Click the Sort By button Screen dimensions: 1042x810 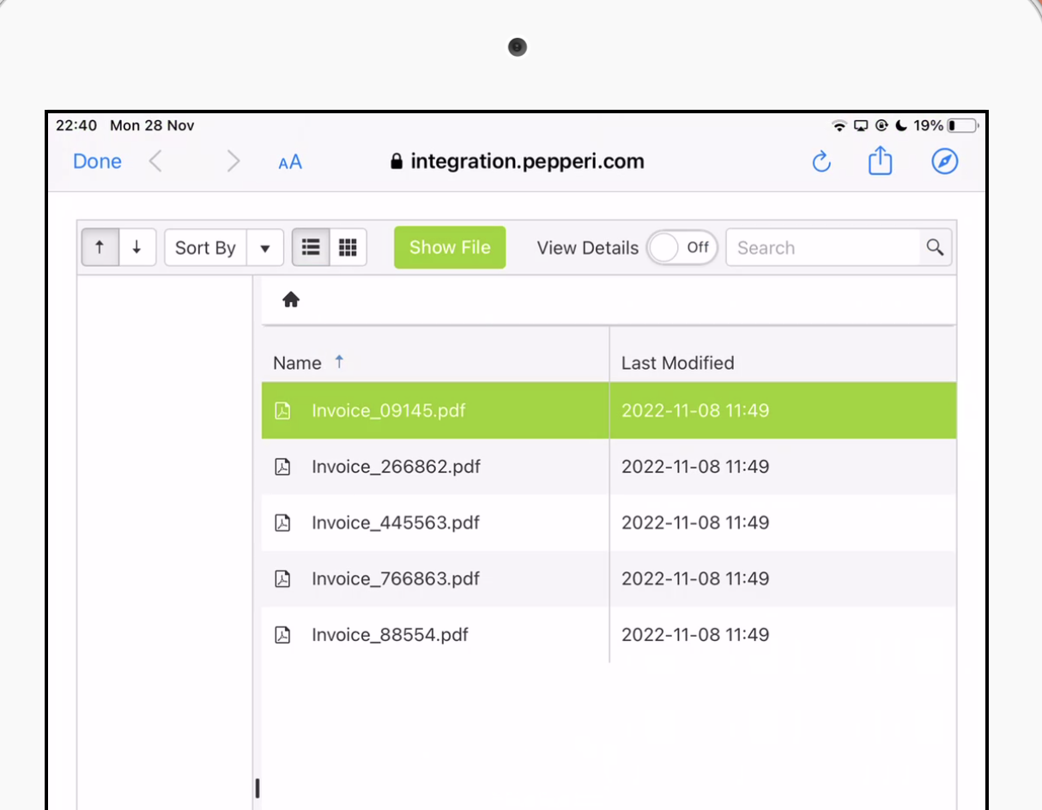205,248
